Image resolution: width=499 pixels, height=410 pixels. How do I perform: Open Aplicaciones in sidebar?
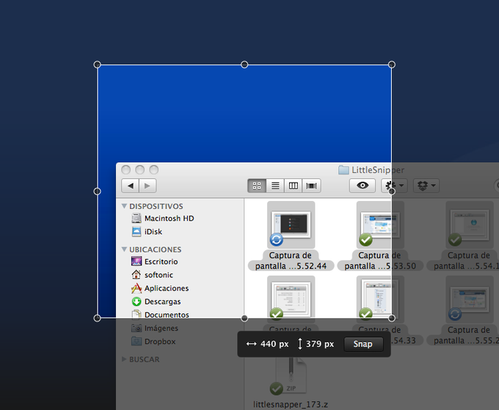pos(160,288)
